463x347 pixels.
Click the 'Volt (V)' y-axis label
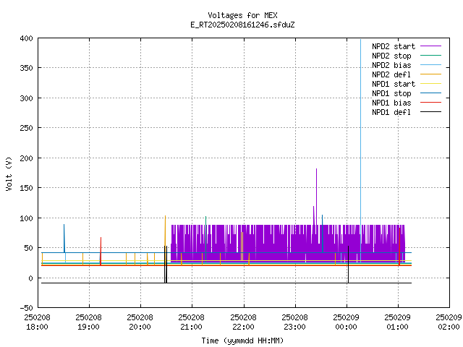[9, 173]
